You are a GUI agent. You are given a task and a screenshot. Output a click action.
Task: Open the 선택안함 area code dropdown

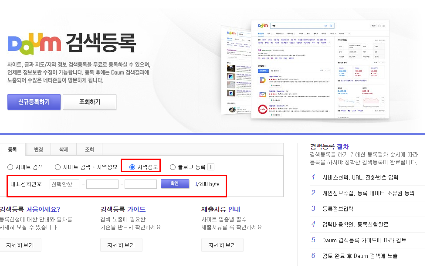coord(64,184)
